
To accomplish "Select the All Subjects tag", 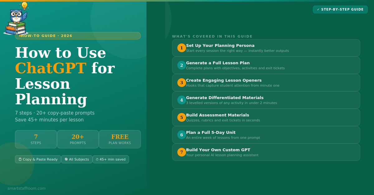I will (77, 159).
